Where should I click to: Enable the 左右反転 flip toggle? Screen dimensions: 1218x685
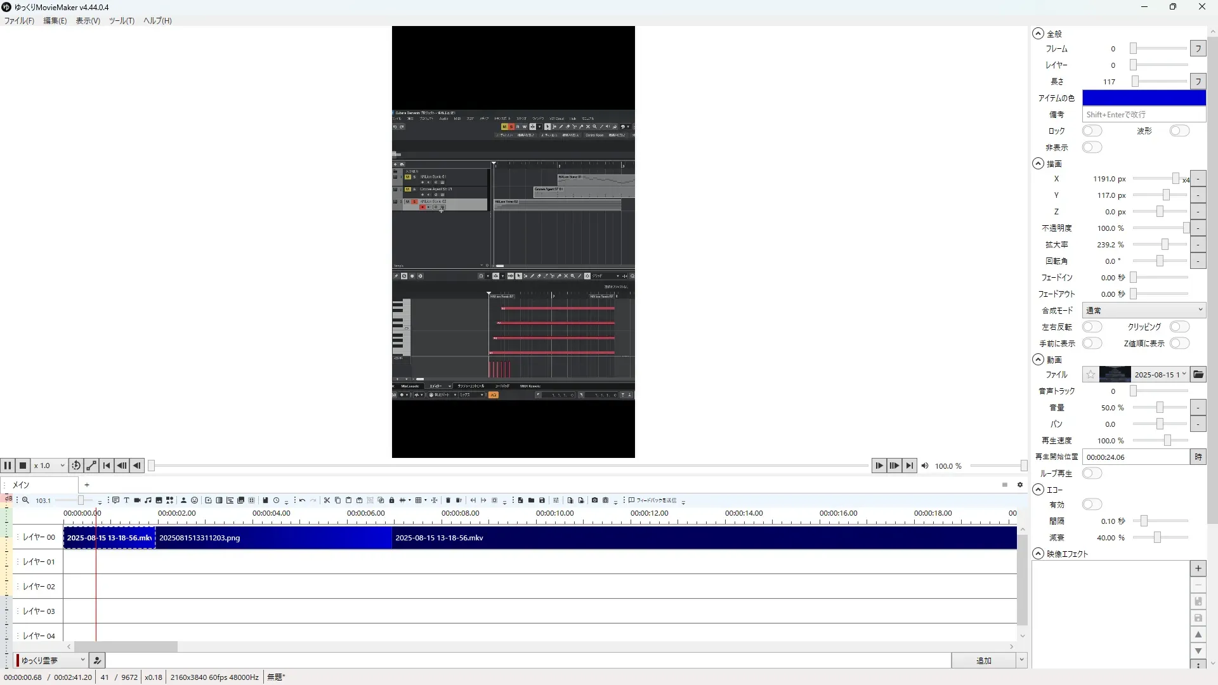1092,327
